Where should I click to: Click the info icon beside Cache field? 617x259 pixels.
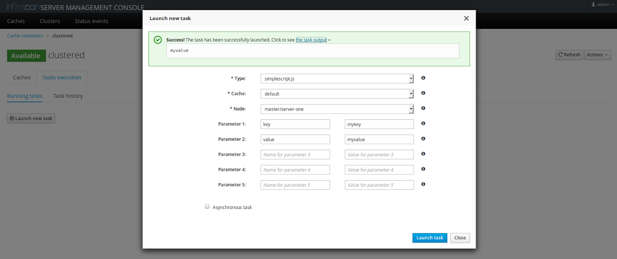[x=423, y=93]
